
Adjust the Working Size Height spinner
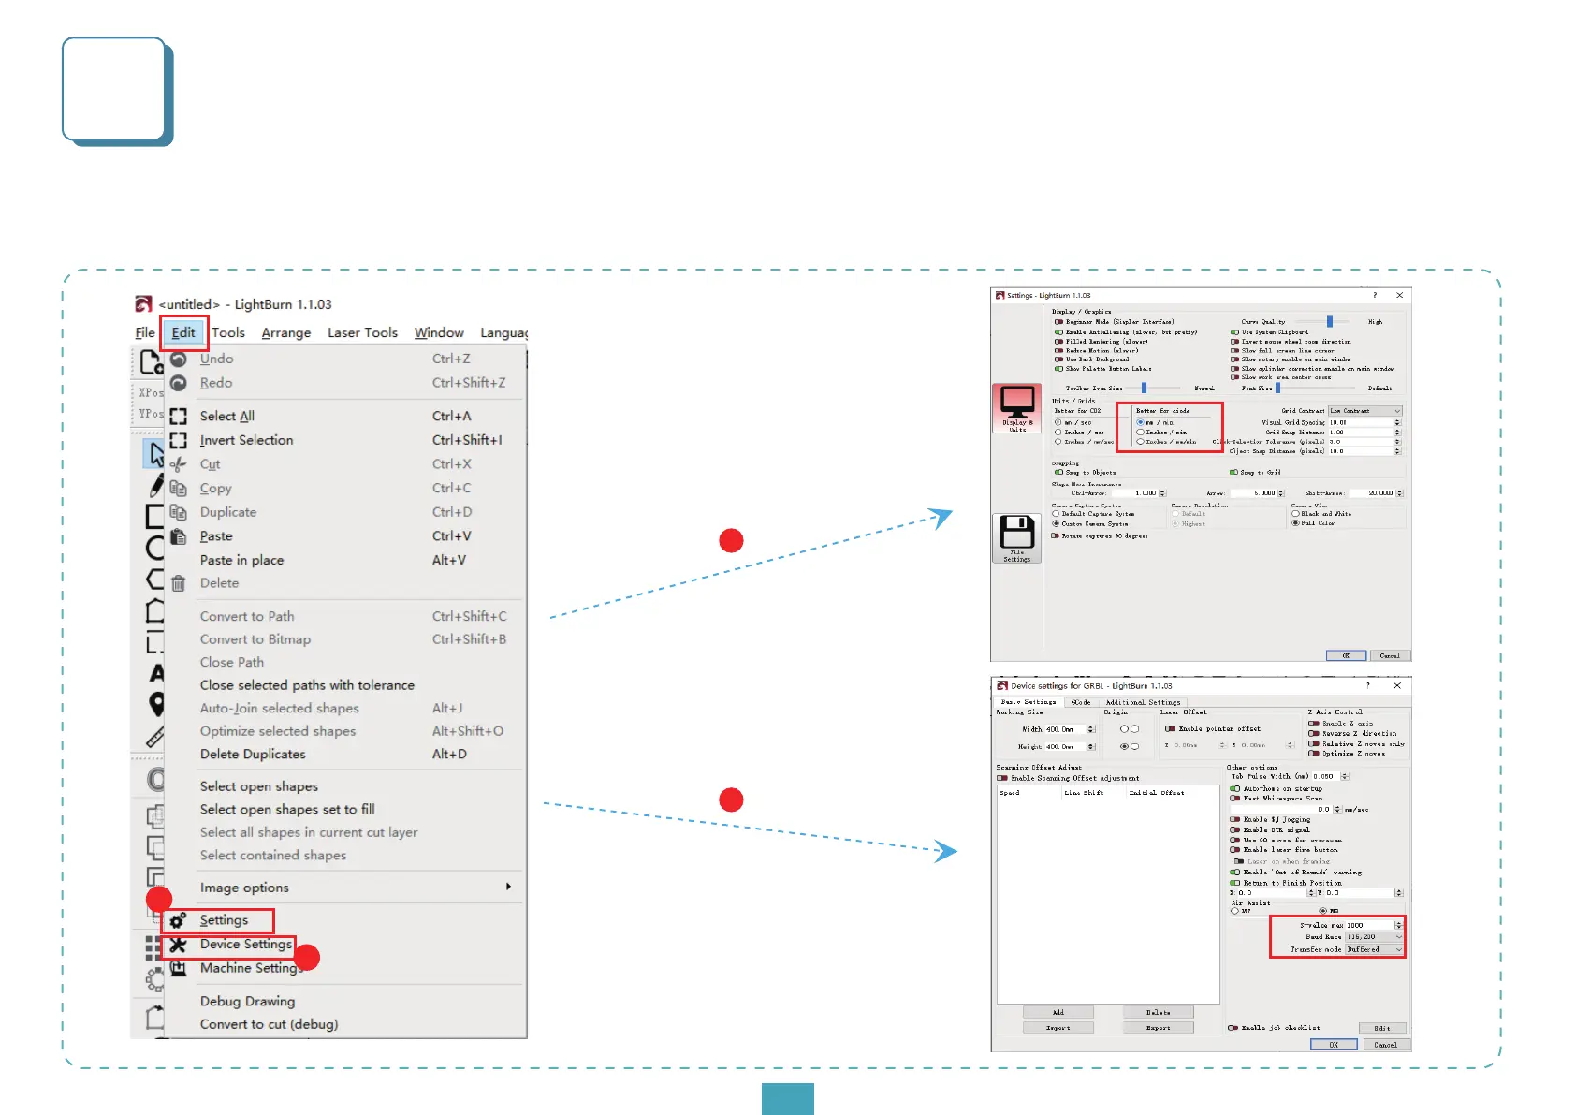[x=1090, y=747]
